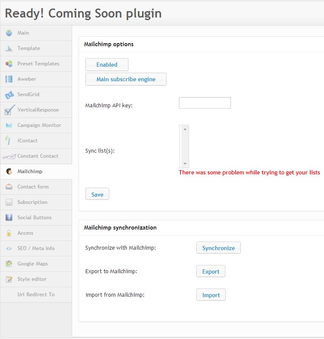Toggle Main subscribe engine option
Screen dimensions: 324x339
click(126, 79)
